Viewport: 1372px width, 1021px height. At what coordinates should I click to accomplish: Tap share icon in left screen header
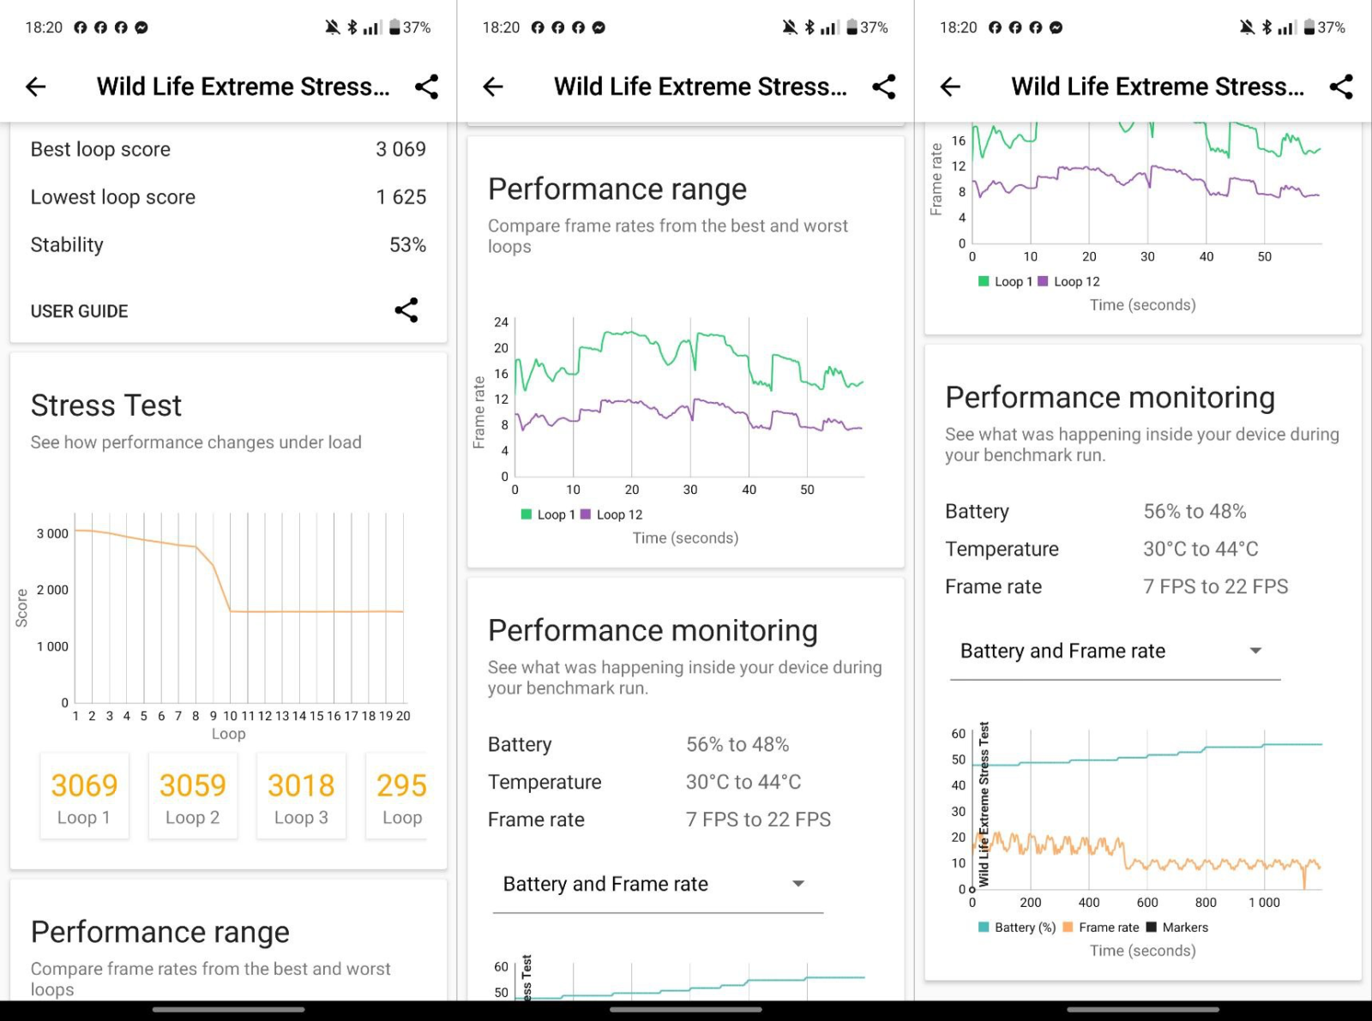coord(426,87)
